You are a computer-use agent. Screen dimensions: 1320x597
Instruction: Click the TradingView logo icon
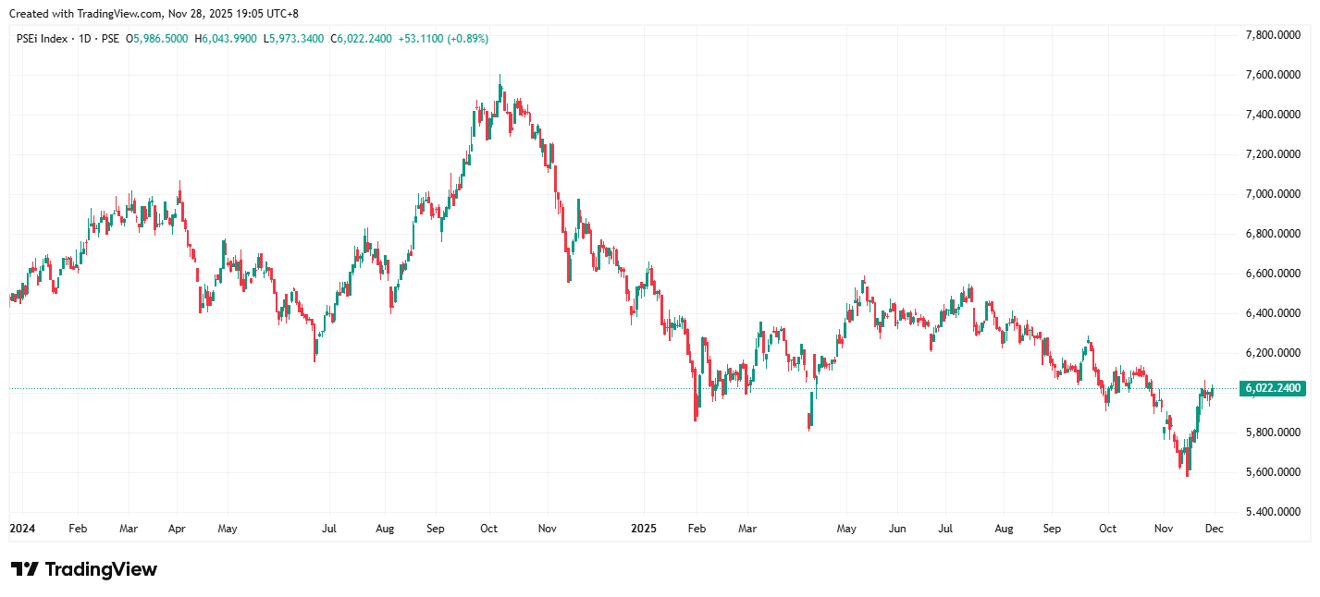click(x=24, y=569)
